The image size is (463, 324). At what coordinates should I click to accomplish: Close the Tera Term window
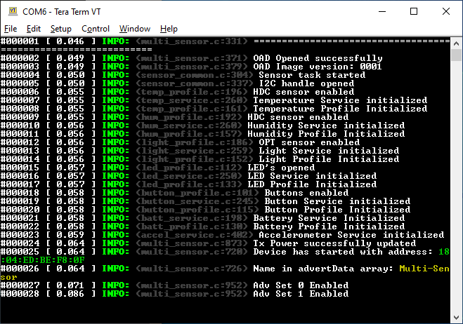pyautogui.click(x=446, y=11)
